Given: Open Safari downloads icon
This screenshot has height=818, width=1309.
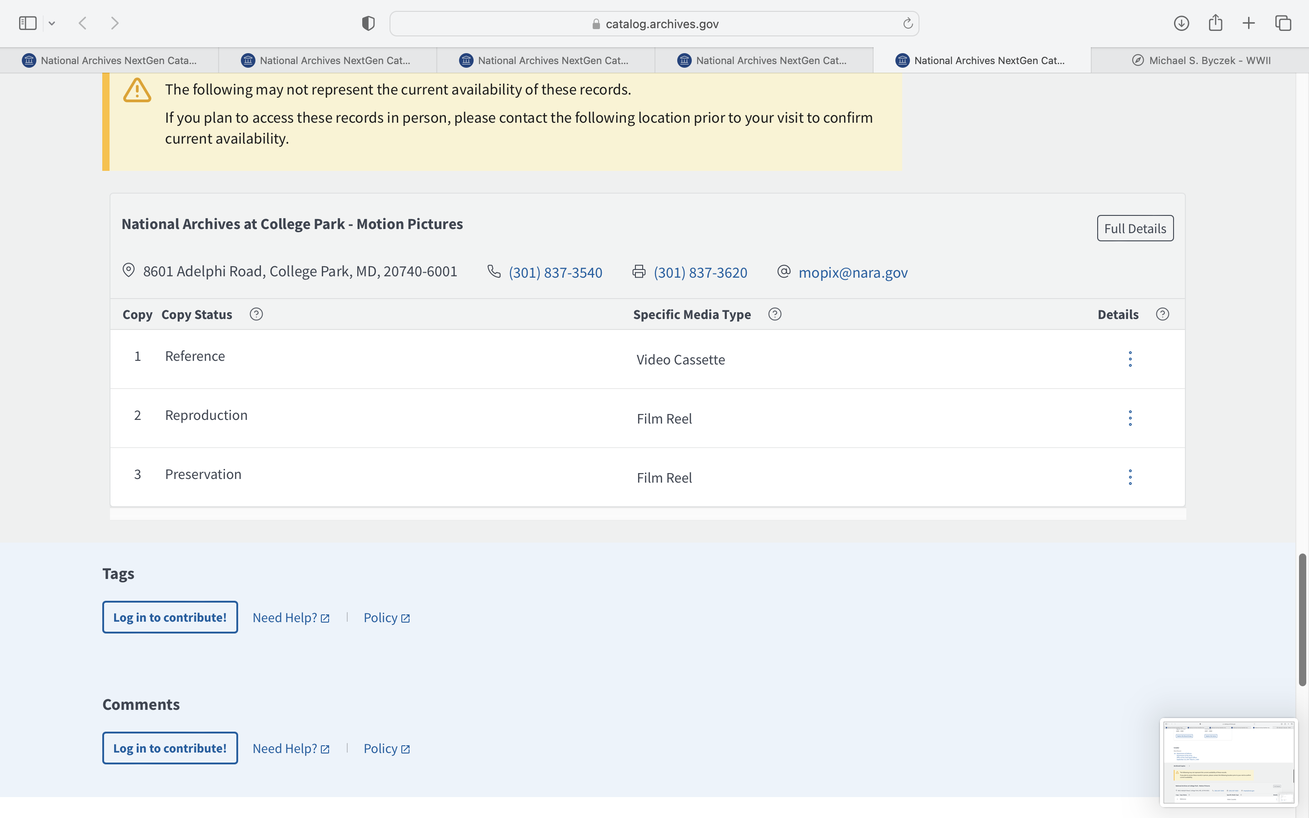Looking at the screenshot, I should click(x=1181, y=23).
